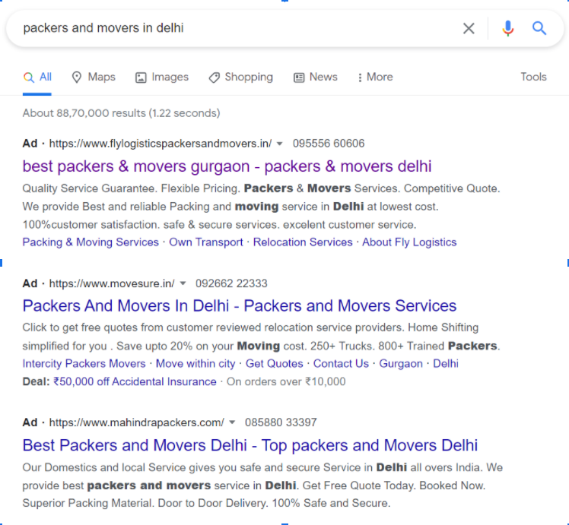Click phone number 095556 60606
The width and height of the screenshot is (569, 525).
(329, 144)
